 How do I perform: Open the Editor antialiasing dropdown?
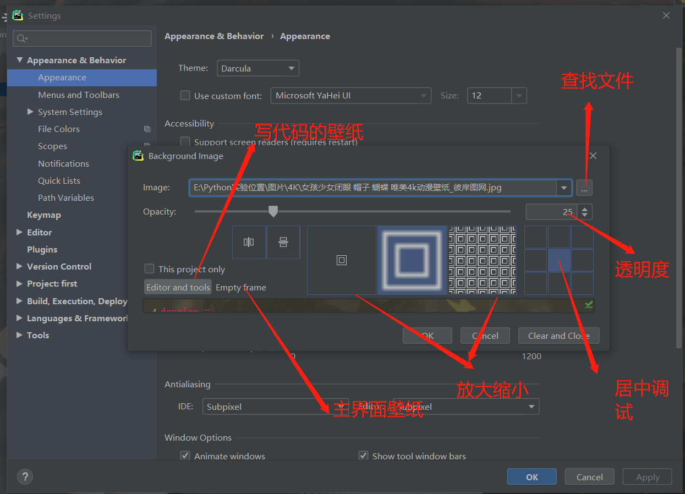tap(466, 407)
